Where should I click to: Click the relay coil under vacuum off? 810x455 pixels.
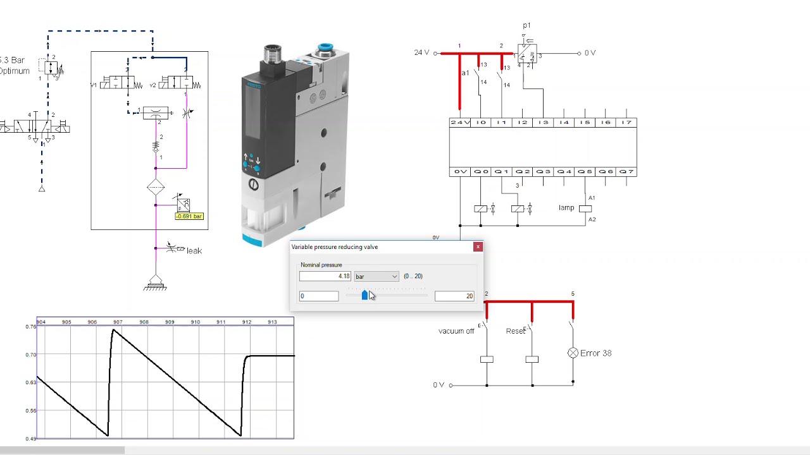point(486,360)
